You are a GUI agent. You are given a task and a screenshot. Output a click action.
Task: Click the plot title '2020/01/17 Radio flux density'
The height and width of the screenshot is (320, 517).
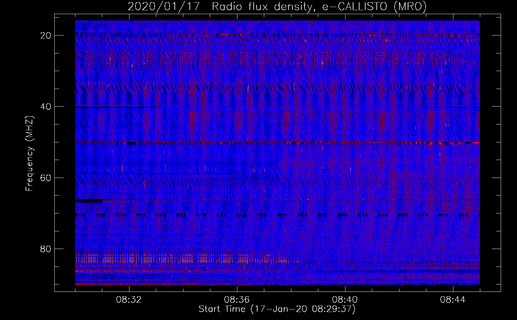click(x=277, y=7)
